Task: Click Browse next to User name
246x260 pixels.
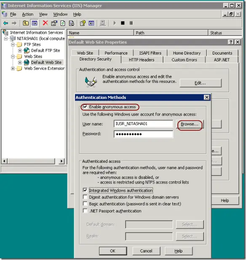Action: click(190, 124)
